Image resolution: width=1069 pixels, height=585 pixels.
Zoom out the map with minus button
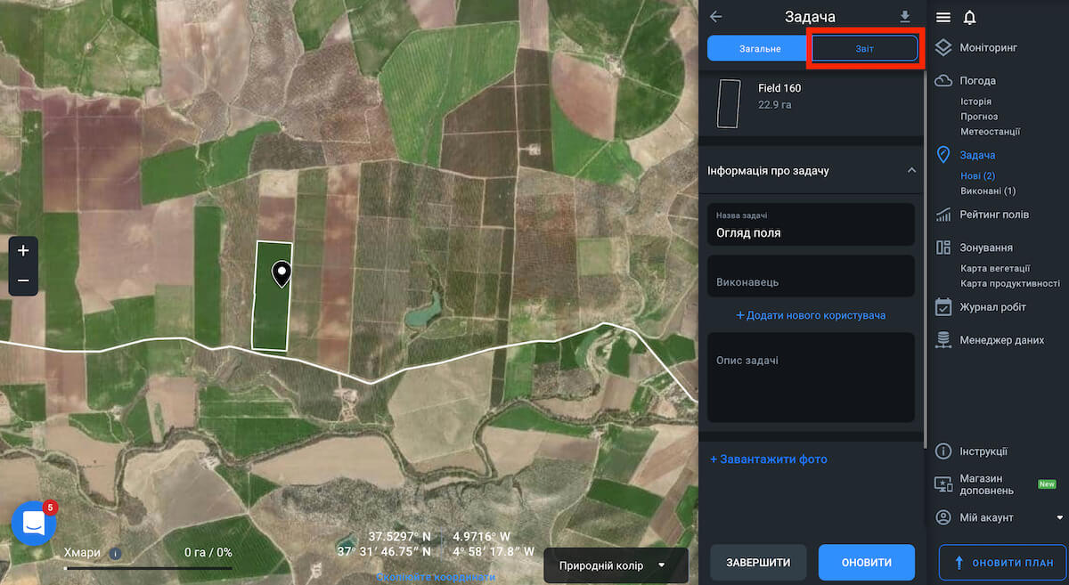pyautogui.click(x=23, y=280)
